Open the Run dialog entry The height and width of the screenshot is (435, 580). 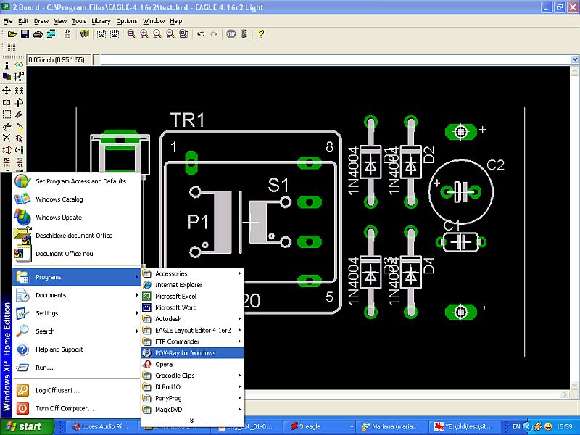coord(77,368)
